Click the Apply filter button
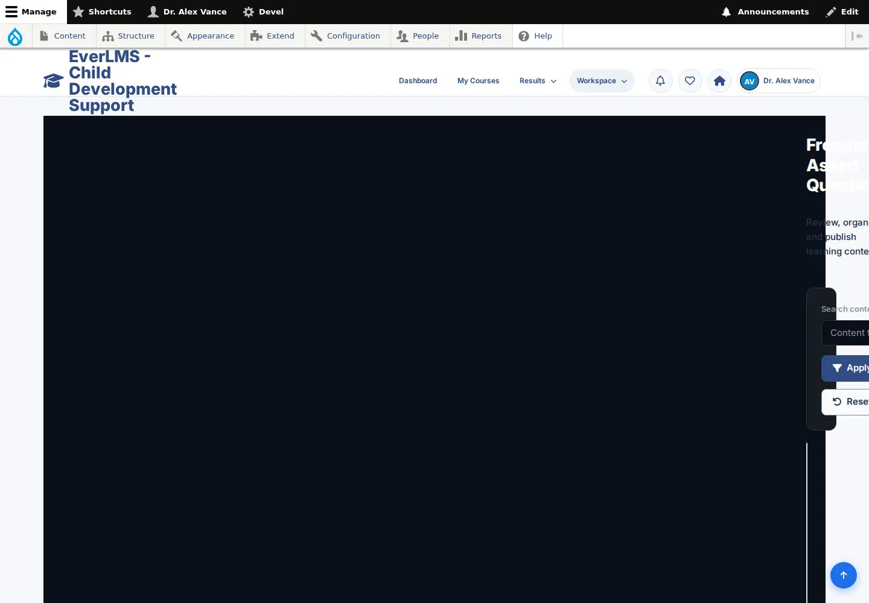Image resolution: width=869 pixels, height=603 pixels. click(845, 368)
